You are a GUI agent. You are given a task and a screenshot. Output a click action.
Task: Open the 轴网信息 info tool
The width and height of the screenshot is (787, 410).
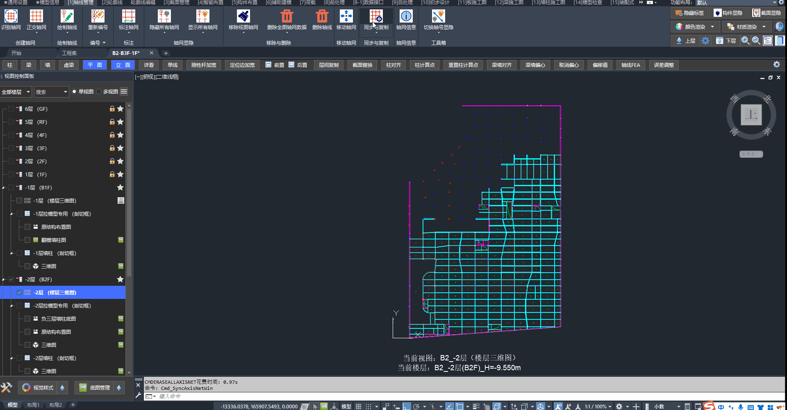click(x=406, y=16)
